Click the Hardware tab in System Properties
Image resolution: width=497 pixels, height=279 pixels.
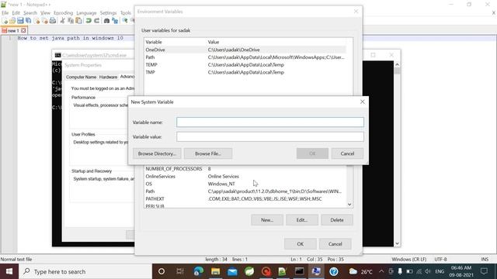[108, 77]
